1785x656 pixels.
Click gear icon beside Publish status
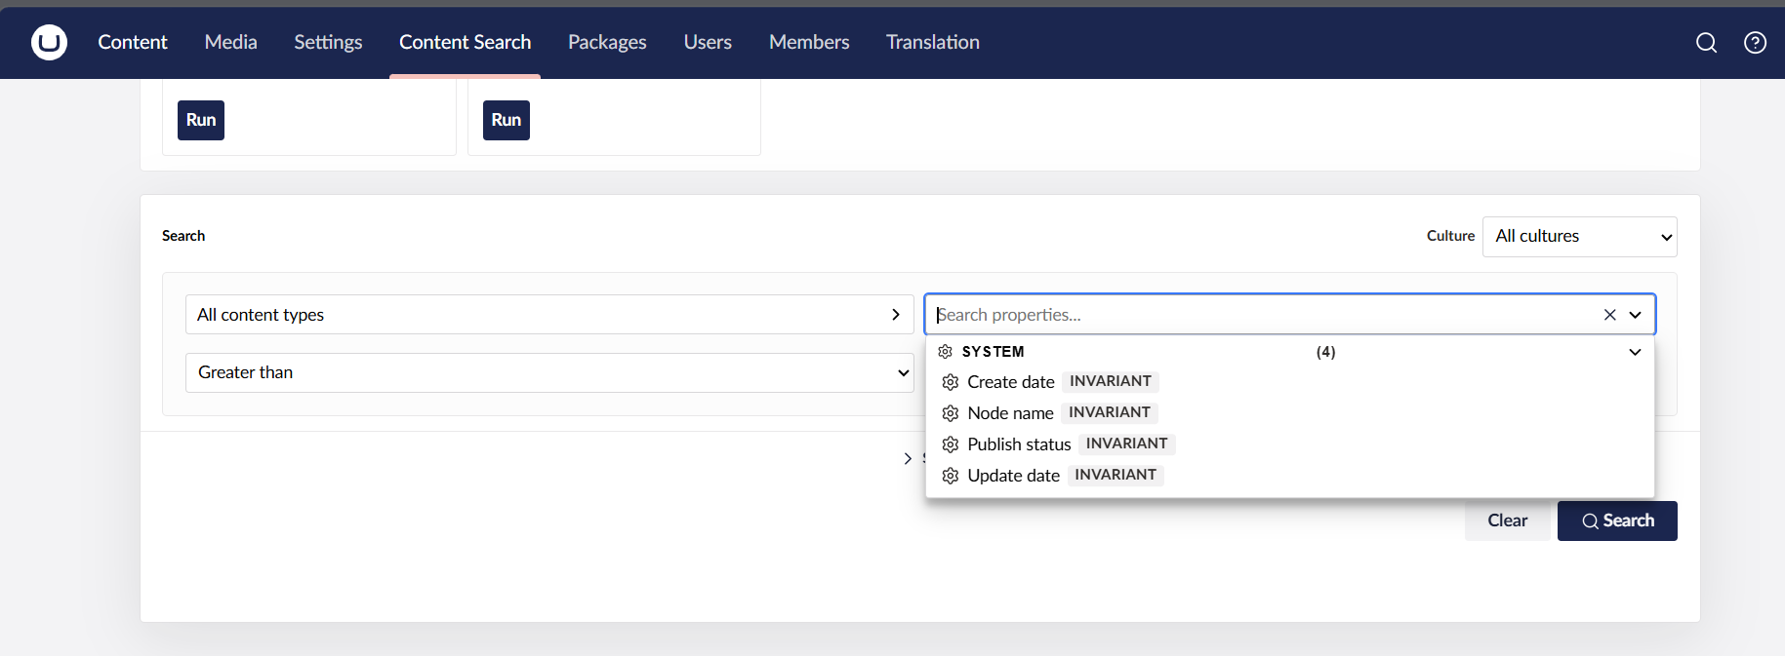pos(951,444)
